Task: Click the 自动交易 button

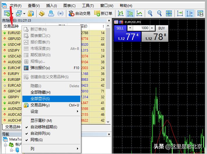Action: point(79,13)
